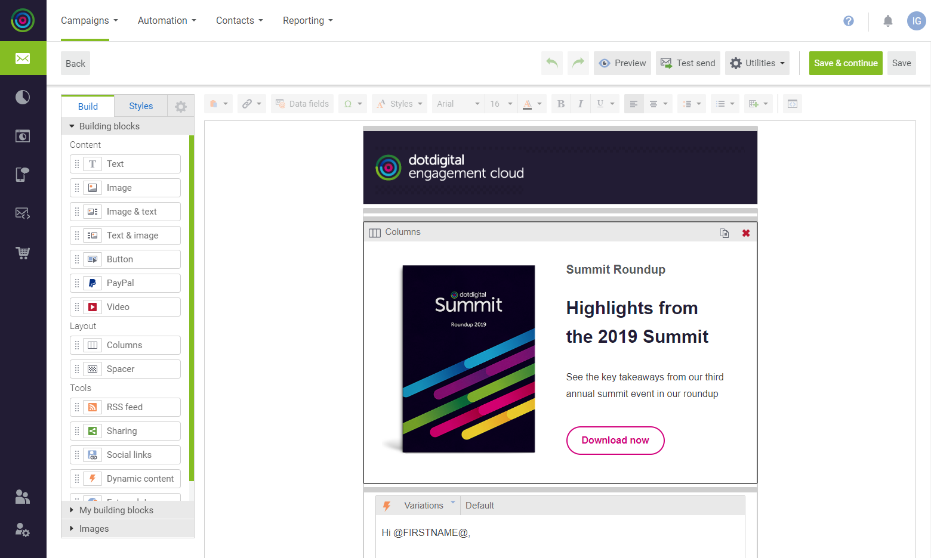Open the HTML source code view
Viewport: 931px width, 558px height.
coord(793,103)
